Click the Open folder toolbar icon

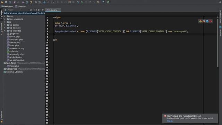(2, 2)
